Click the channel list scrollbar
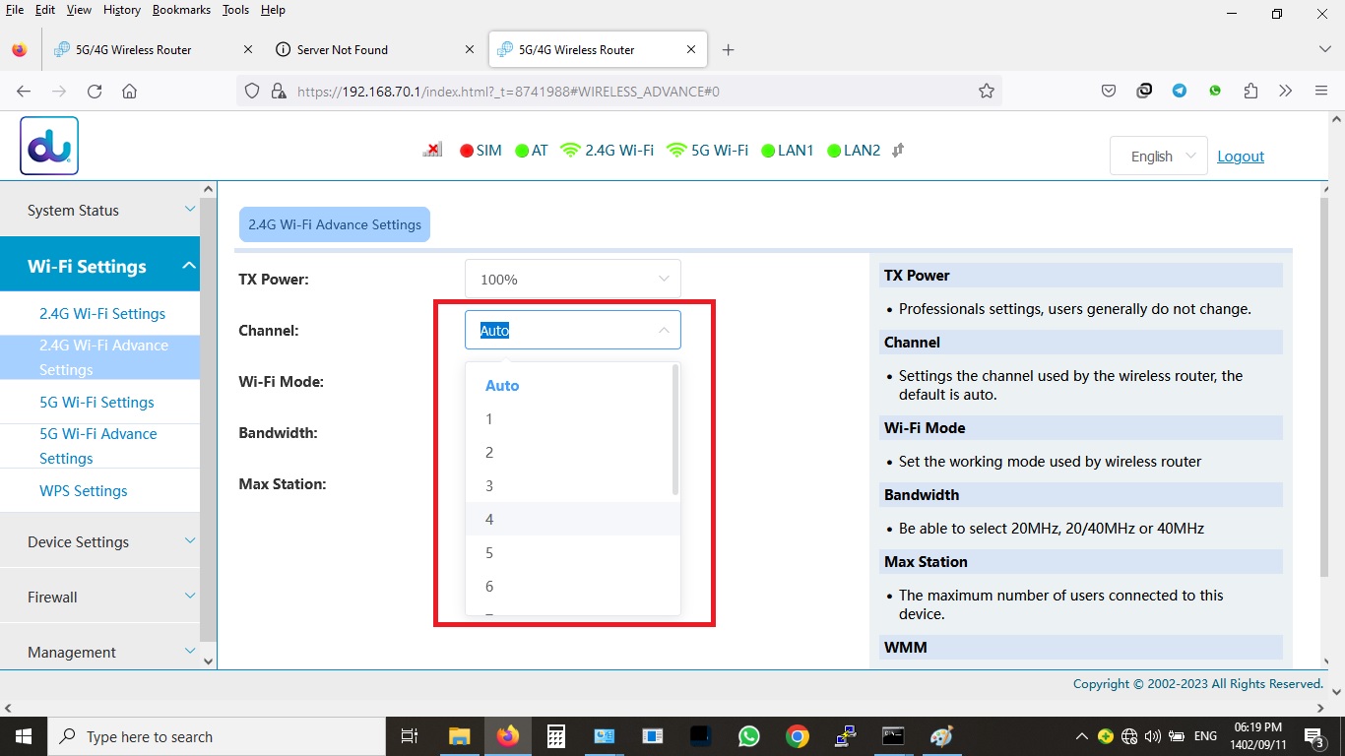The height and width of the screenshot is (756, 1345). [x=675, y=429]
